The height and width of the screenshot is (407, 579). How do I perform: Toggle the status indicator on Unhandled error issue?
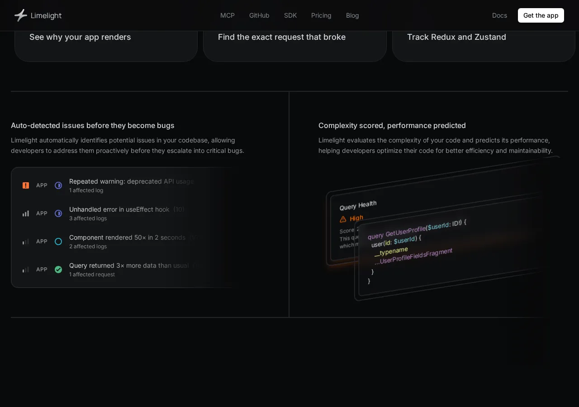[x=58, y=213]
